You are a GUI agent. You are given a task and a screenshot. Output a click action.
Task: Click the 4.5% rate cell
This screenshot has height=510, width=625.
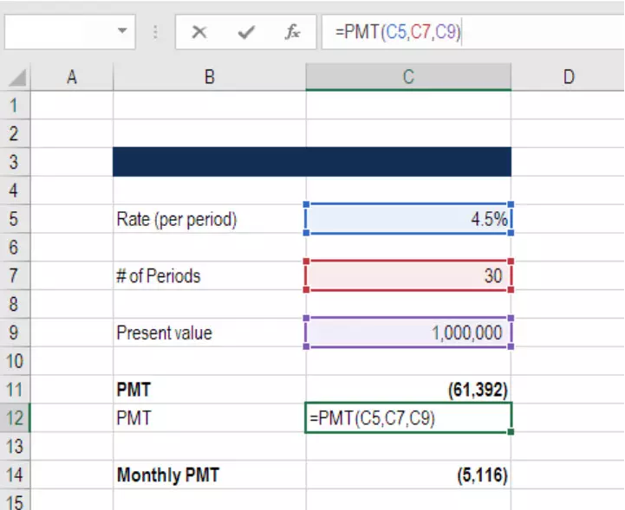[x=408, y=219]
